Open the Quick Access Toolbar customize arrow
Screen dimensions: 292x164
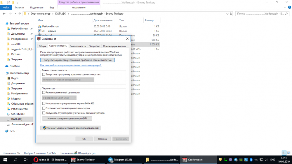[x=17, y=3]
